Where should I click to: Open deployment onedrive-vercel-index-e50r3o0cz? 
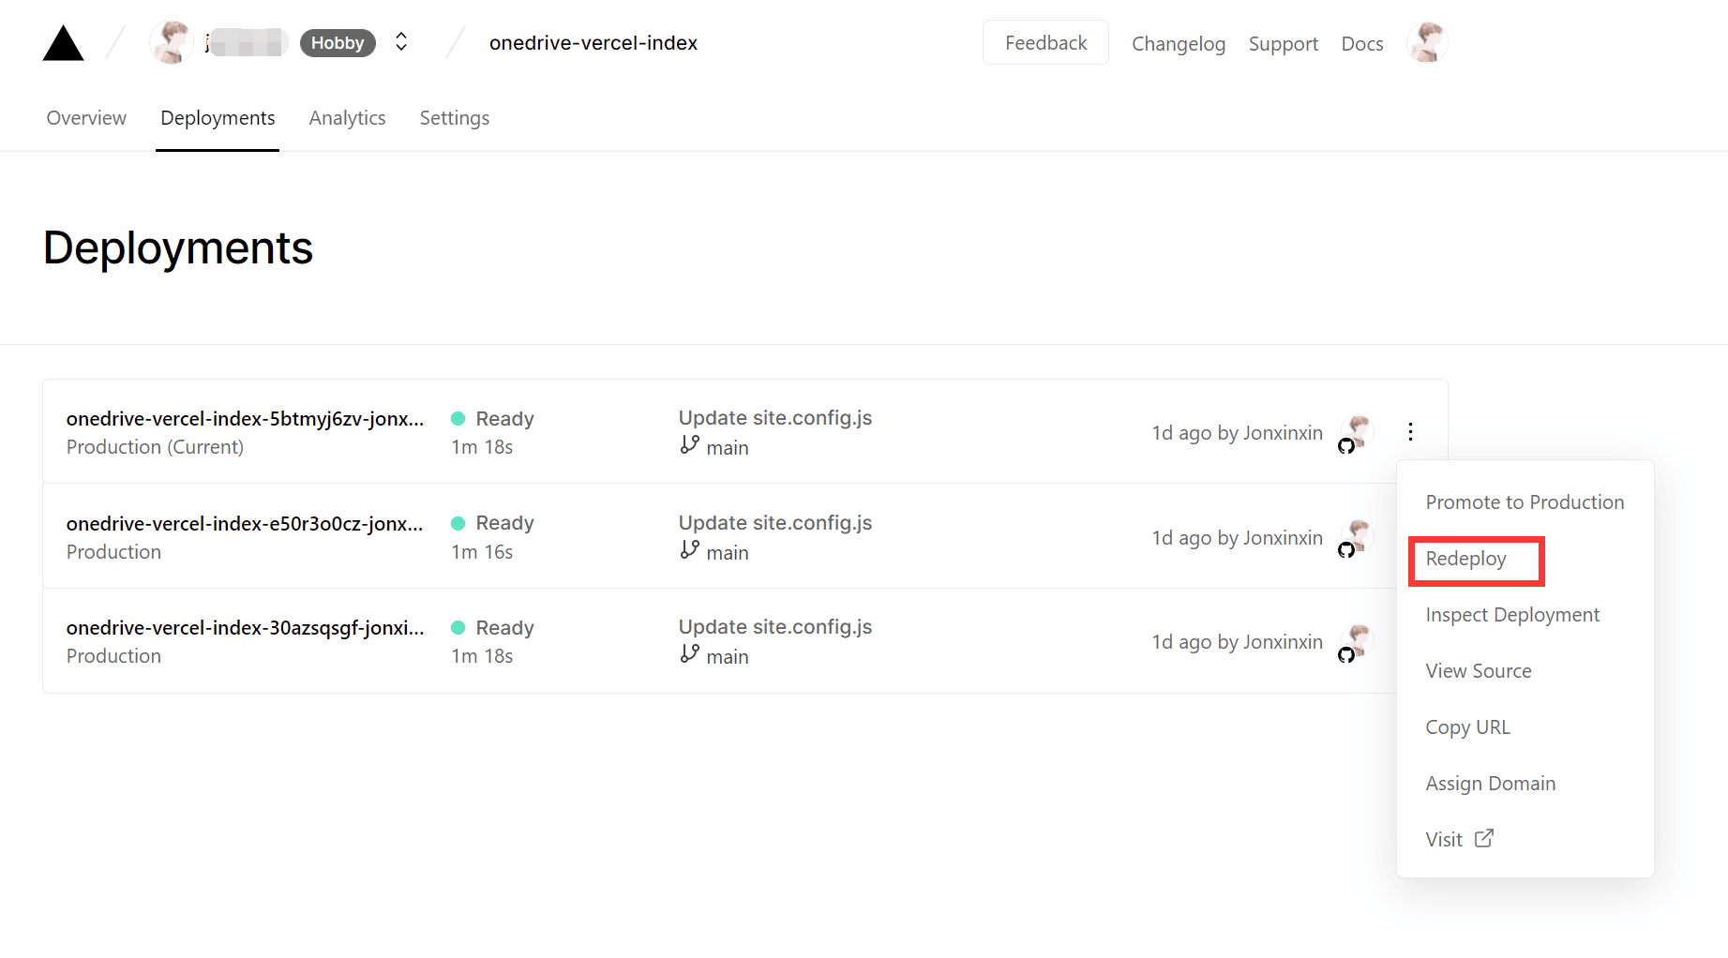point(245,524)
